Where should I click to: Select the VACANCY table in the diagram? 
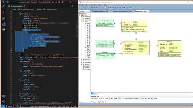pyautogui.click(x=136, y=47)
